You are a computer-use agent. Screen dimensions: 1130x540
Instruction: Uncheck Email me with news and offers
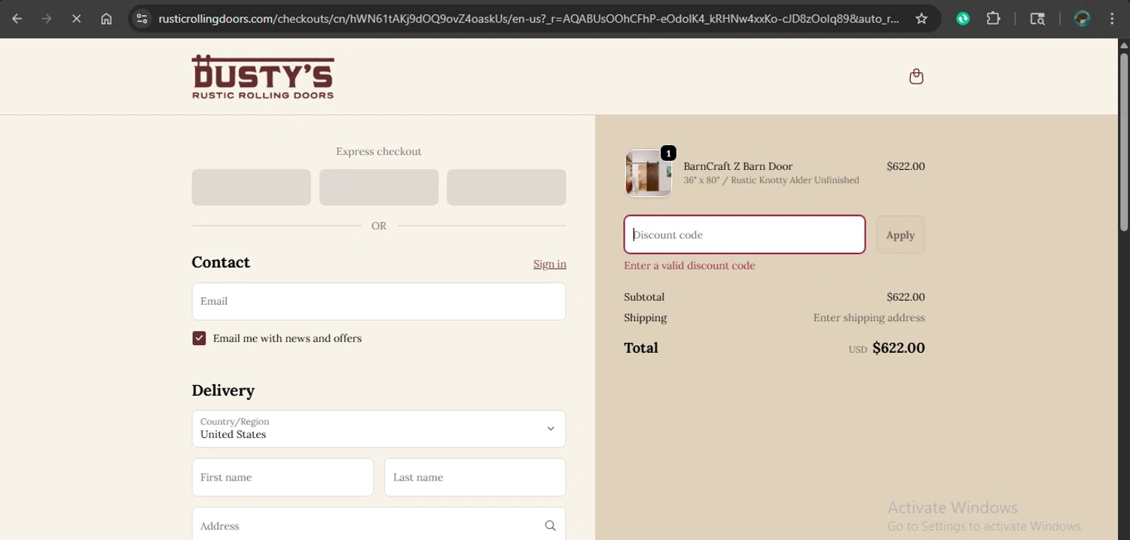199,338
